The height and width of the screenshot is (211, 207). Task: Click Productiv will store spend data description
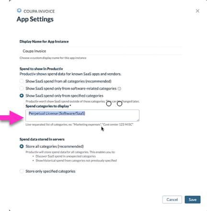[70, 152]
